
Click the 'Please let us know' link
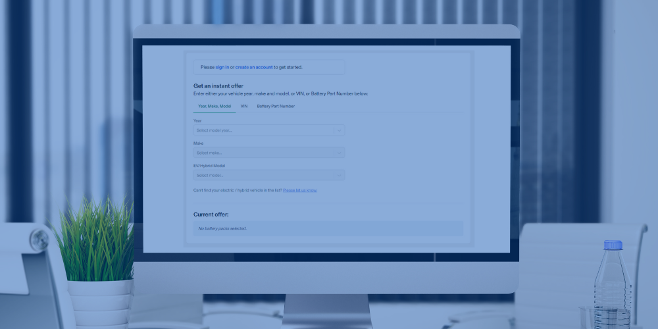pyautogui.click(x=300, y=190)
